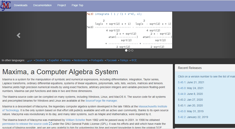Switch to Deutsch language version
Screen dimensions: 235x129
pos(41,60)
